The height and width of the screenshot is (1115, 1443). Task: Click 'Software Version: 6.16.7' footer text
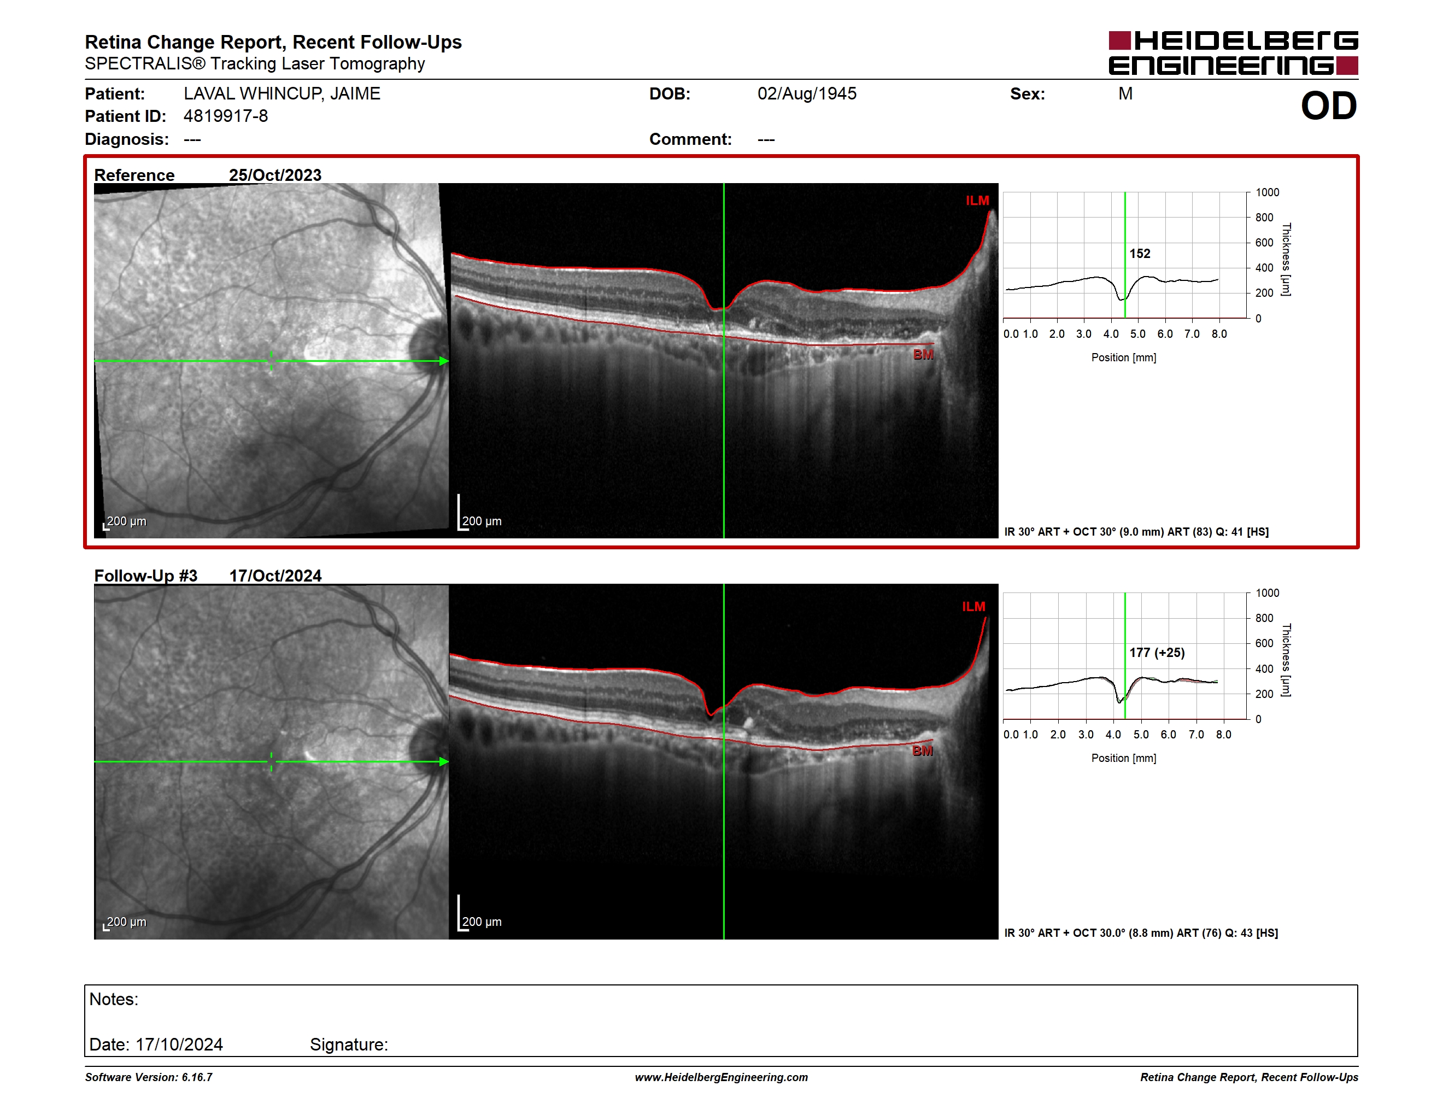coord(149,1077)
